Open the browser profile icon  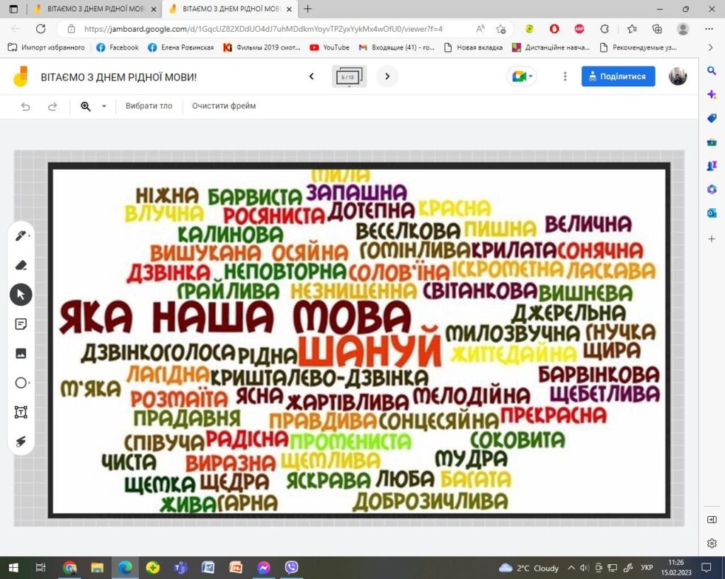point(683,28)
